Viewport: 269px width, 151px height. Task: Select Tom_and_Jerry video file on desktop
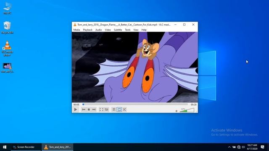[7, 68]
